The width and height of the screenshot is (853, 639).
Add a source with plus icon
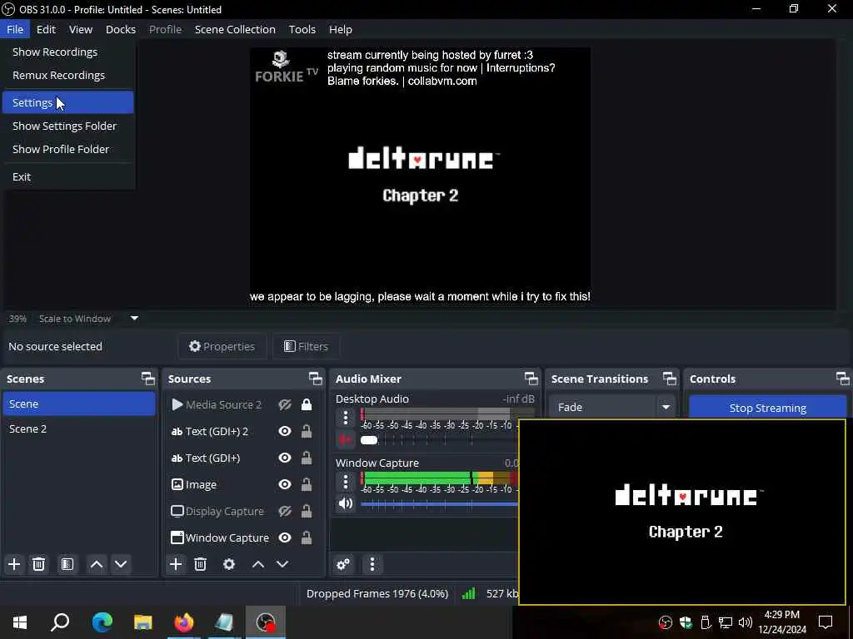(176, 565)
